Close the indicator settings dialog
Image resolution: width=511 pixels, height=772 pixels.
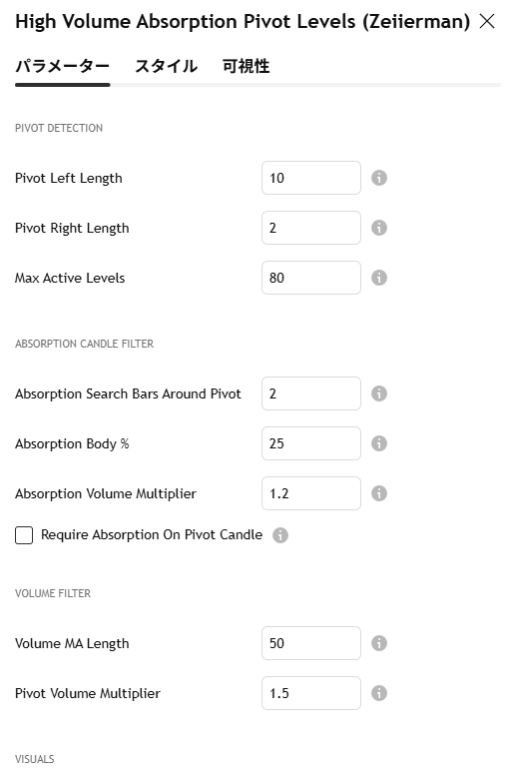(x=487, y=21)
